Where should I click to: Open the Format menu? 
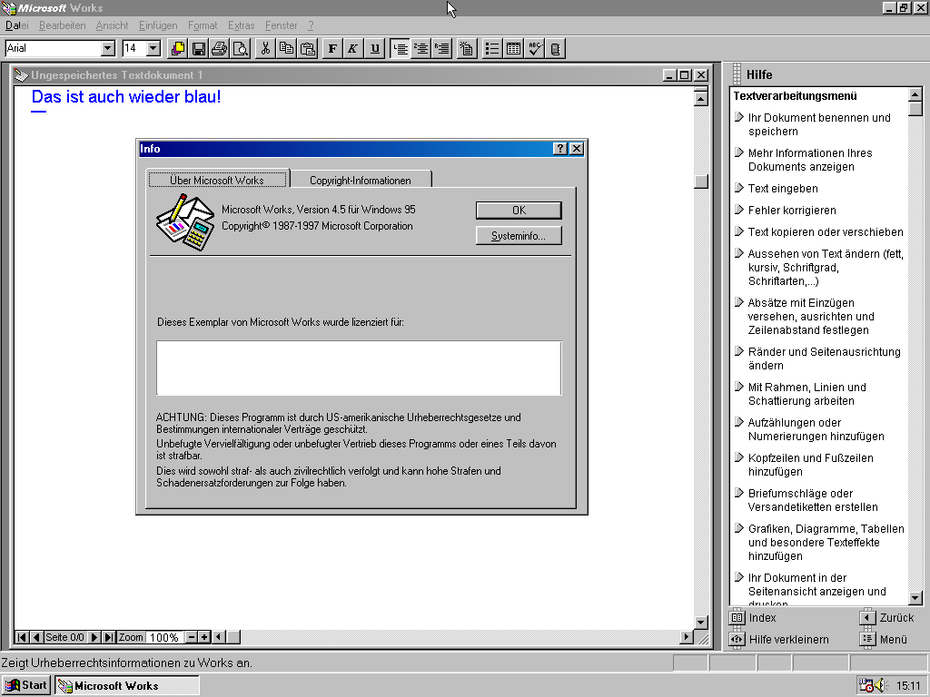203,25
